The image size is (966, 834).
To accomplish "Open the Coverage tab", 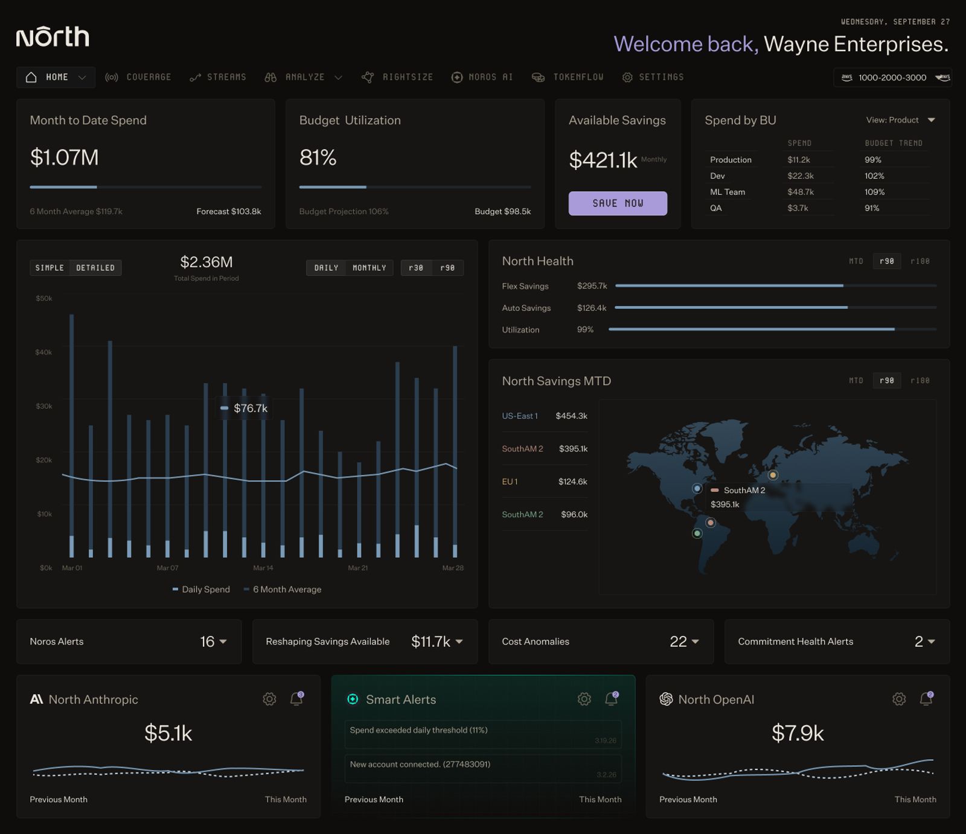I will pyautogui.click(x=138, y=77).
